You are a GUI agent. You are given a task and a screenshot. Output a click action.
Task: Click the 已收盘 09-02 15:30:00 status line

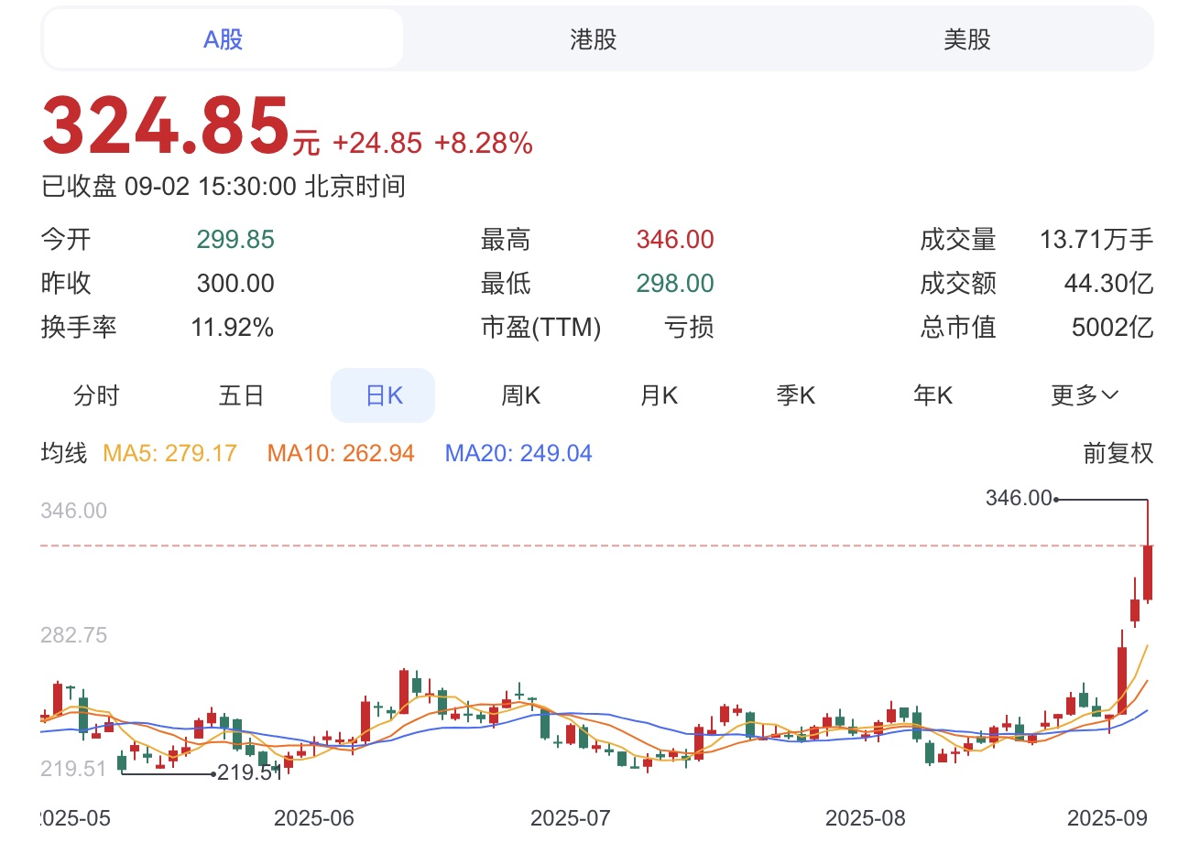pyautogui.click(x=224, y=187)
